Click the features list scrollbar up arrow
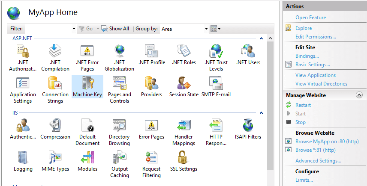 pyautogui.click(x=271, y=38)
